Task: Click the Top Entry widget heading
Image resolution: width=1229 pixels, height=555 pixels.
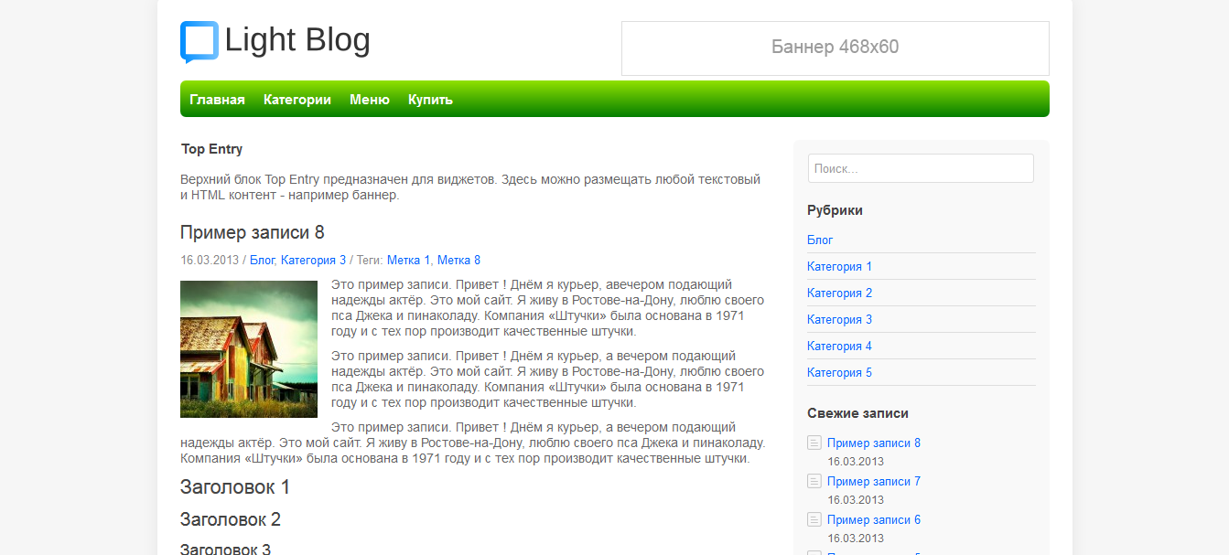Action: (211, 149)
